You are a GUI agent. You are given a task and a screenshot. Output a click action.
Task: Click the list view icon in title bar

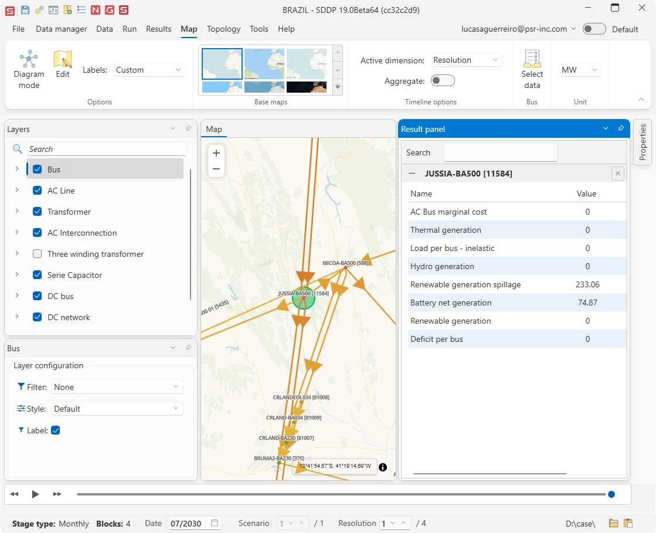pyautogui.click(x=81, y=10)
